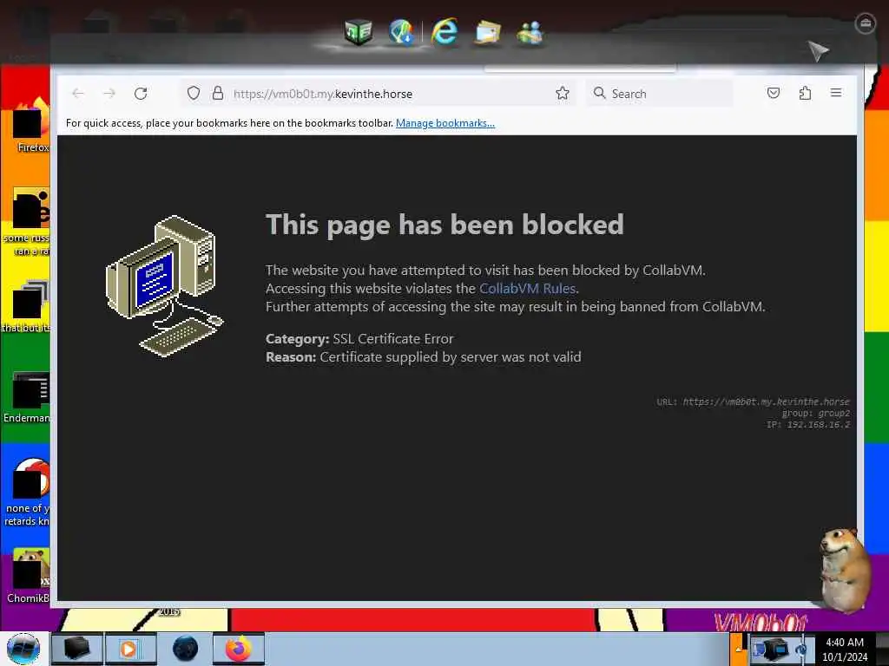
Task: Open the "that but its" desktop shortcut
Action: [27, 306]
